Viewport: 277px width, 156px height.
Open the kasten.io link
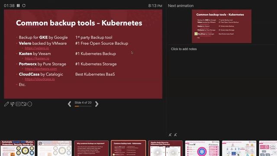[x=37, y=58]
